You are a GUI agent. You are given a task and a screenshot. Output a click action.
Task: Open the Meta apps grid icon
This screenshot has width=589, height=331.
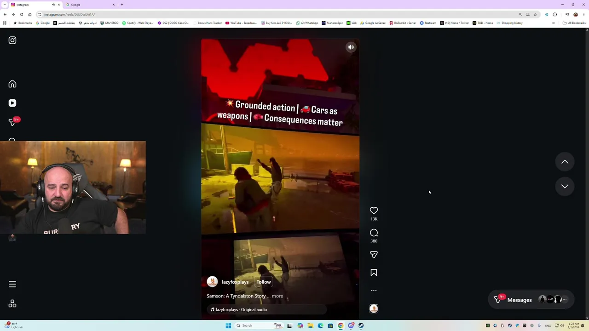pos(12,304)
